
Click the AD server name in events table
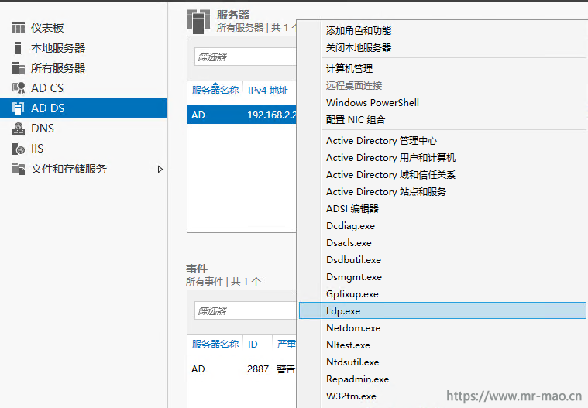click(x=198, y=369)
